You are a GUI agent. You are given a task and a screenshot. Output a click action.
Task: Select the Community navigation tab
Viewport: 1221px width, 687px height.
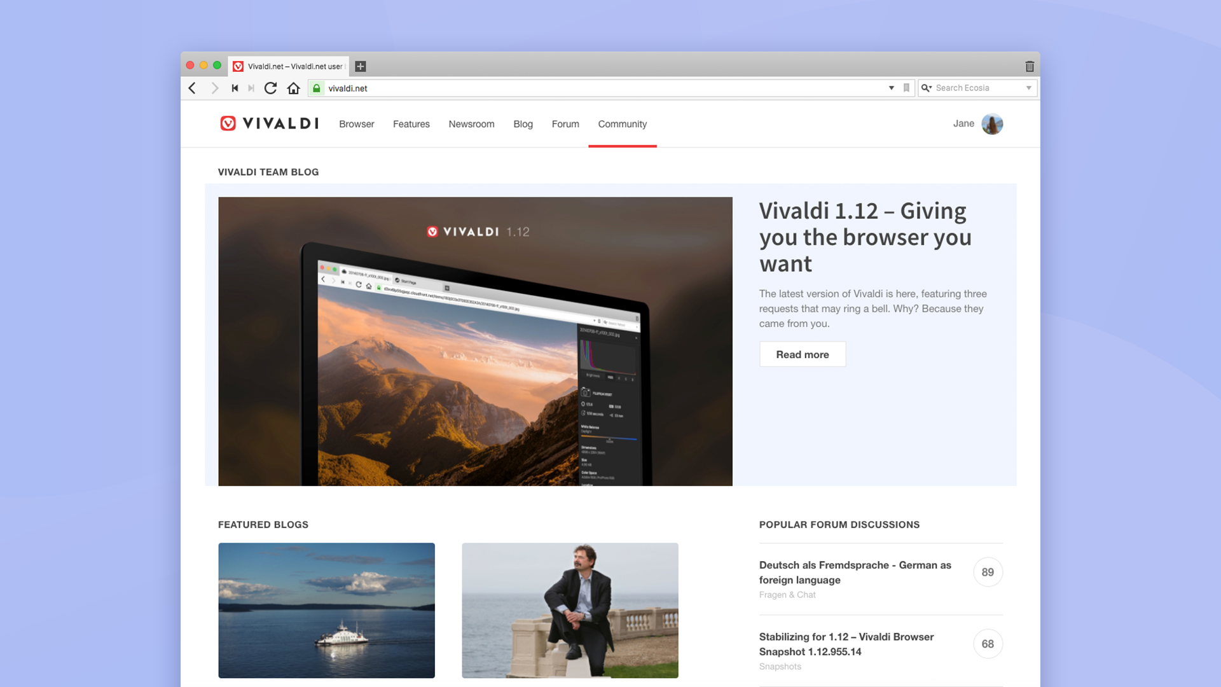coord(622,123)
